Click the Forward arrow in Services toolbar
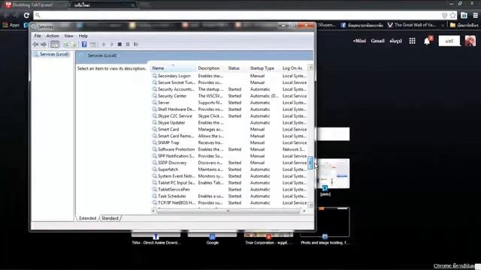 [44, 44]
